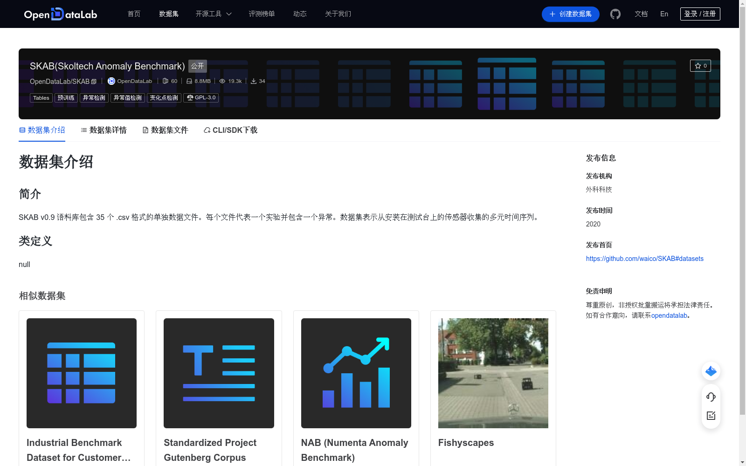Click the 8.8MB size icon
This screenshot has width=746, height=466.
click(x=189, y=81)
